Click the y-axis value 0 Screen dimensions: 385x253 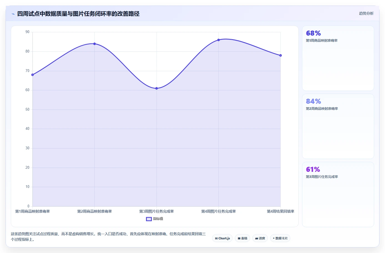point(28,206)
